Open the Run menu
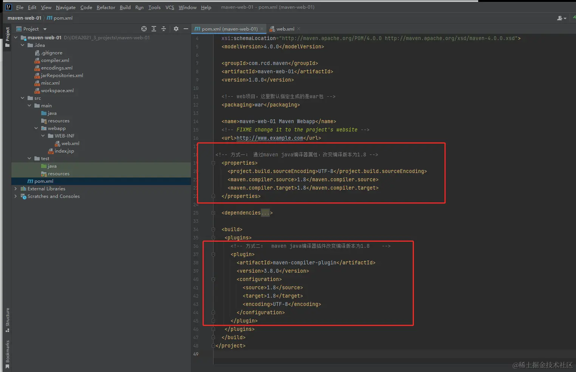576x372 pixels. (x=139, y=7)
